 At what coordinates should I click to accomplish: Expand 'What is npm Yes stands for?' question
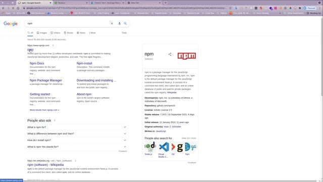(x=77, y=147)
